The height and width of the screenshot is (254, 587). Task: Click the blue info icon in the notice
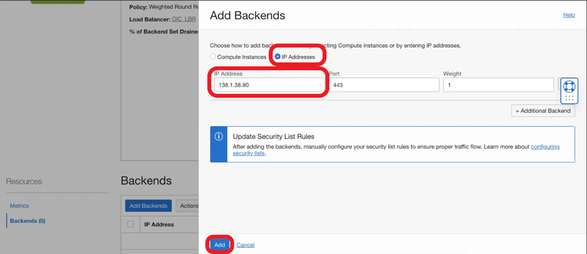[219, 136]
